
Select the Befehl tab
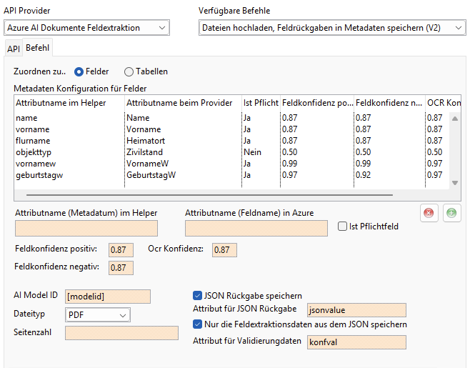(37, 49)
